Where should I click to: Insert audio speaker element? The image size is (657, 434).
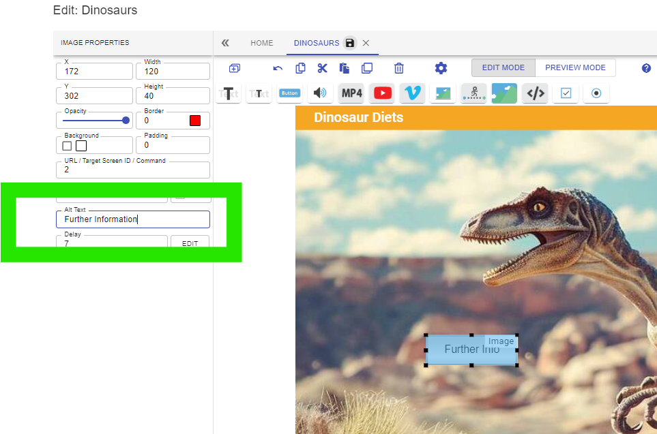tap(320, 93)
